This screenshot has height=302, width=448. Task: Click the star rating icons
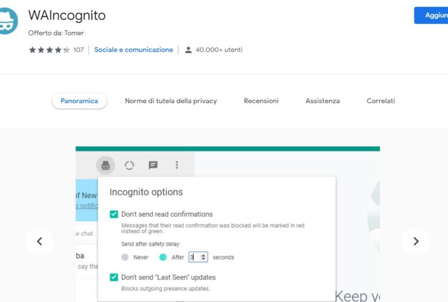tap(49, 50)
